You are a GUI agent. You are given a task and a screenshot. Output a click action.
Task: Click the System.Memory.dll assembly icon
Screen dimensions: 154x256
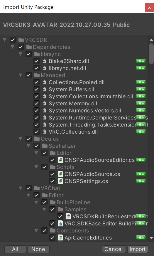point(45,104)
